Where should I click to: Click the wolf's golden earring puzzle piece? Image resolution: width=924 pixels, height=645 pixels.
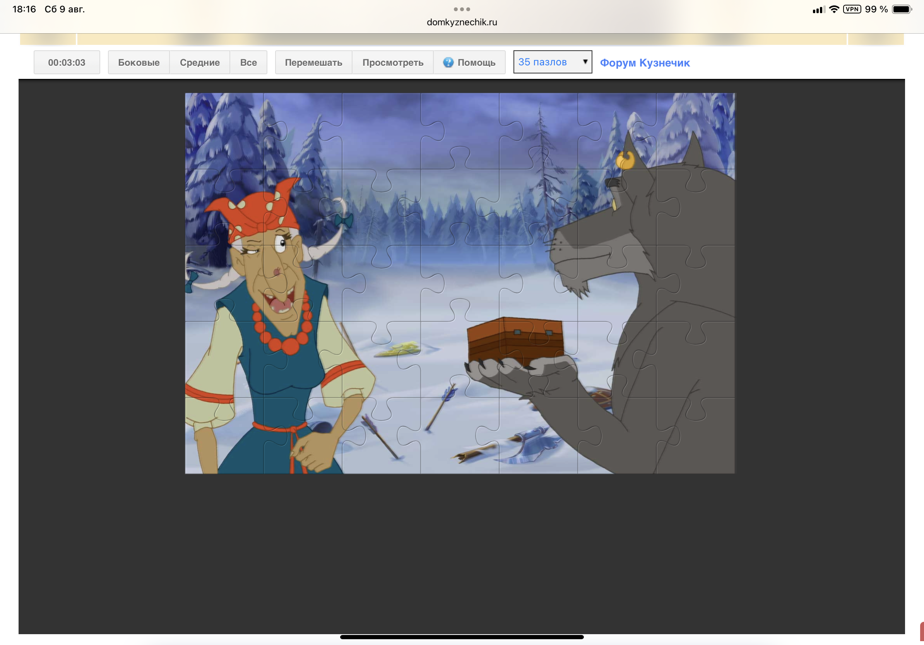pos(625,160)
